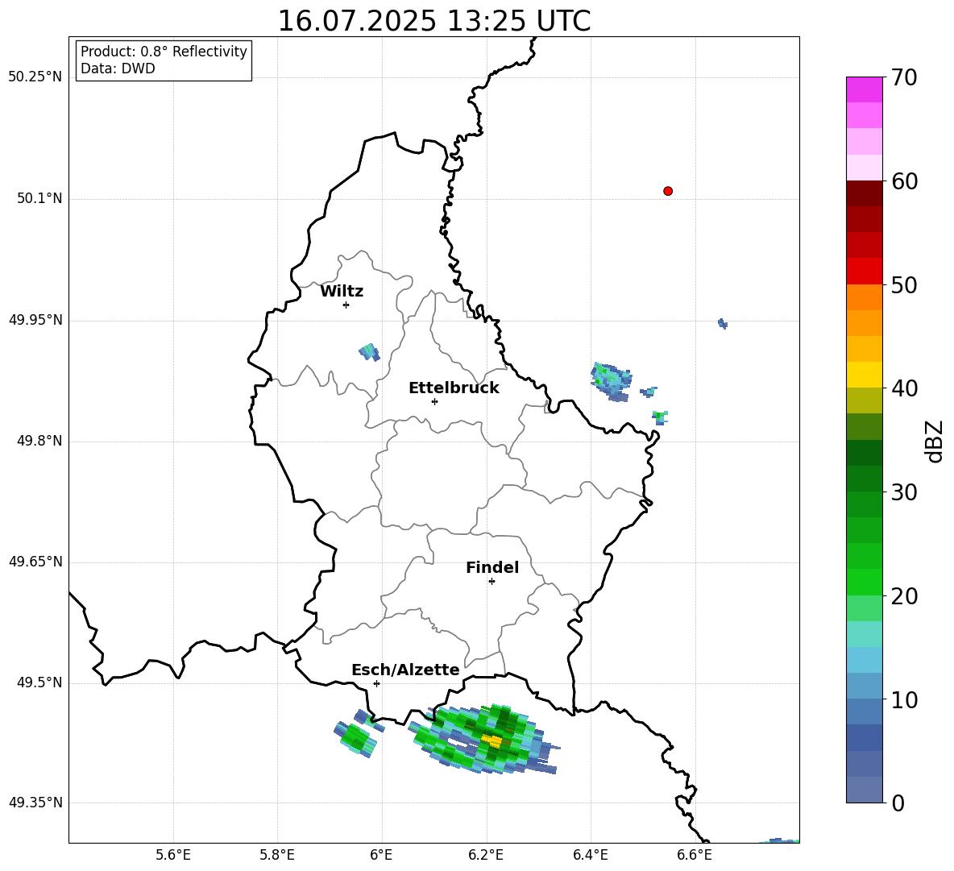The height and width of the screenshot is (871, 954).
Task: Click the Wiltz city label
Action: point(342,292)
